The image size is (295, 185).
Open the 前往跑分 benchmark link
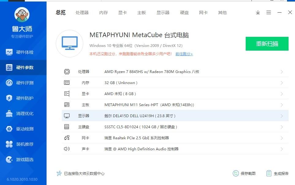[x=184, y=54]
